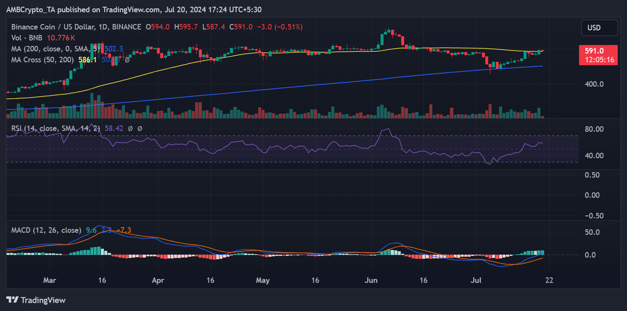Click the RSI 80.00 axis label
Image resolution: width=627 pixels, height=311 pixels.
pos(594,129)
